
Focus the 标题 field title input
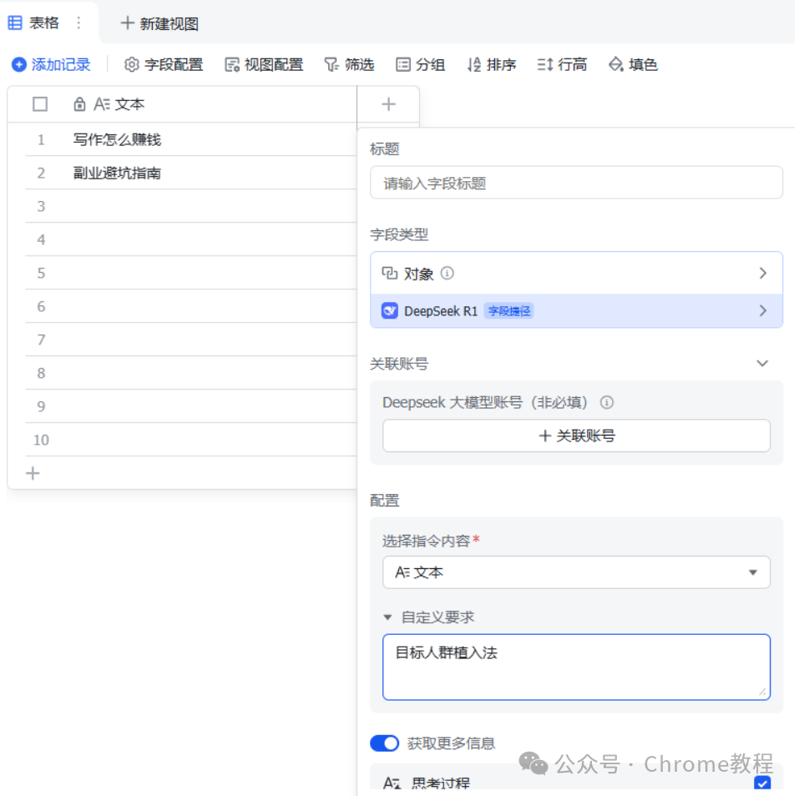[576, 183]
